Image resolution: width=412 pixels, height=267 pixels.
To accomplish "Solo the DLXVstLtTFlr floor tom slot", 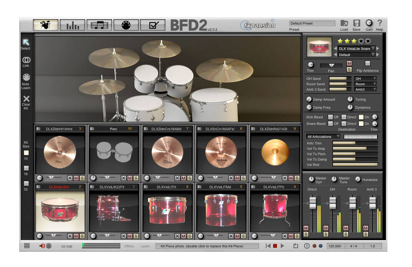I will 297,236.
